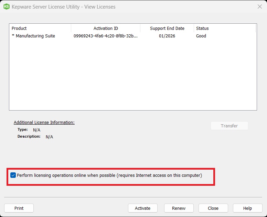Screen dimensions: 267x217
Task: Click the Good status cell
Action: click(x=201, y=36)
